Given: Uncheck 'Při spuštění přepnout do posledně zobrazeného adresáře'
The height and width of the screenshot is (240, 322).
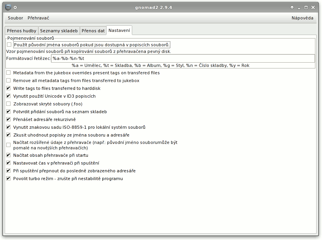Looking at the screenshot, I should (x=9, y=171).
